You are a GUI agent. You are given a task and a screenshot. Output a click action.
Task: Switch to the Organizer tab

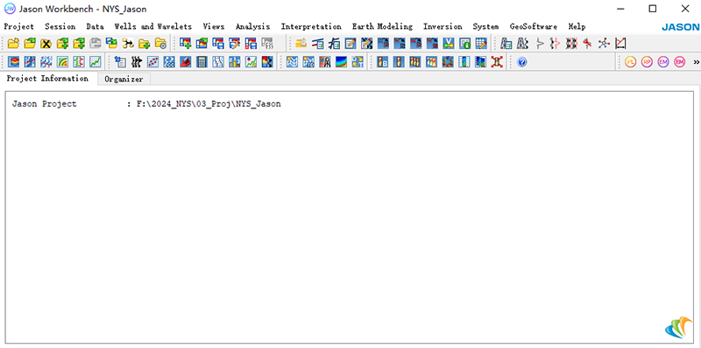point(124,80)
